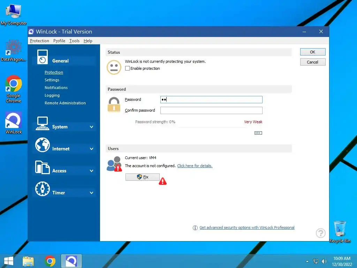Show hidden tray icons arrow
357x268 pixels.
point(307,261)
